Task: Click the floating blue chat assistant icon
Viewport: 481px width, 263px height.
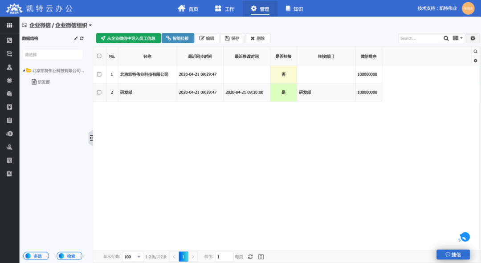Action: pos(465,237)
